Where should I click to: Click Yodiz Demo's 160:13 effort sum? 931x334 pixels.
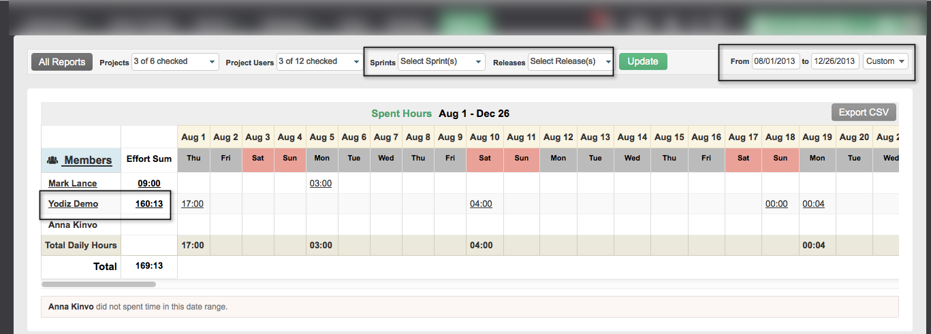coord(148,204)
